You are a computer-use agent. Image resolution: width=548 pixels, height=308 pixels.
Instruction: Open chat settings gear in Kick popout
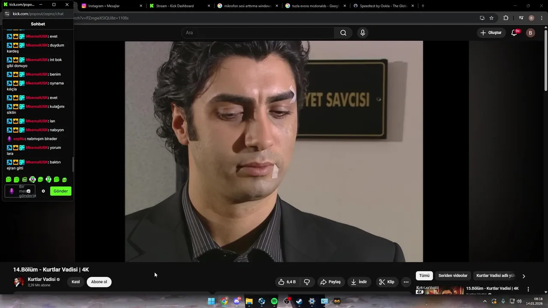43,191
